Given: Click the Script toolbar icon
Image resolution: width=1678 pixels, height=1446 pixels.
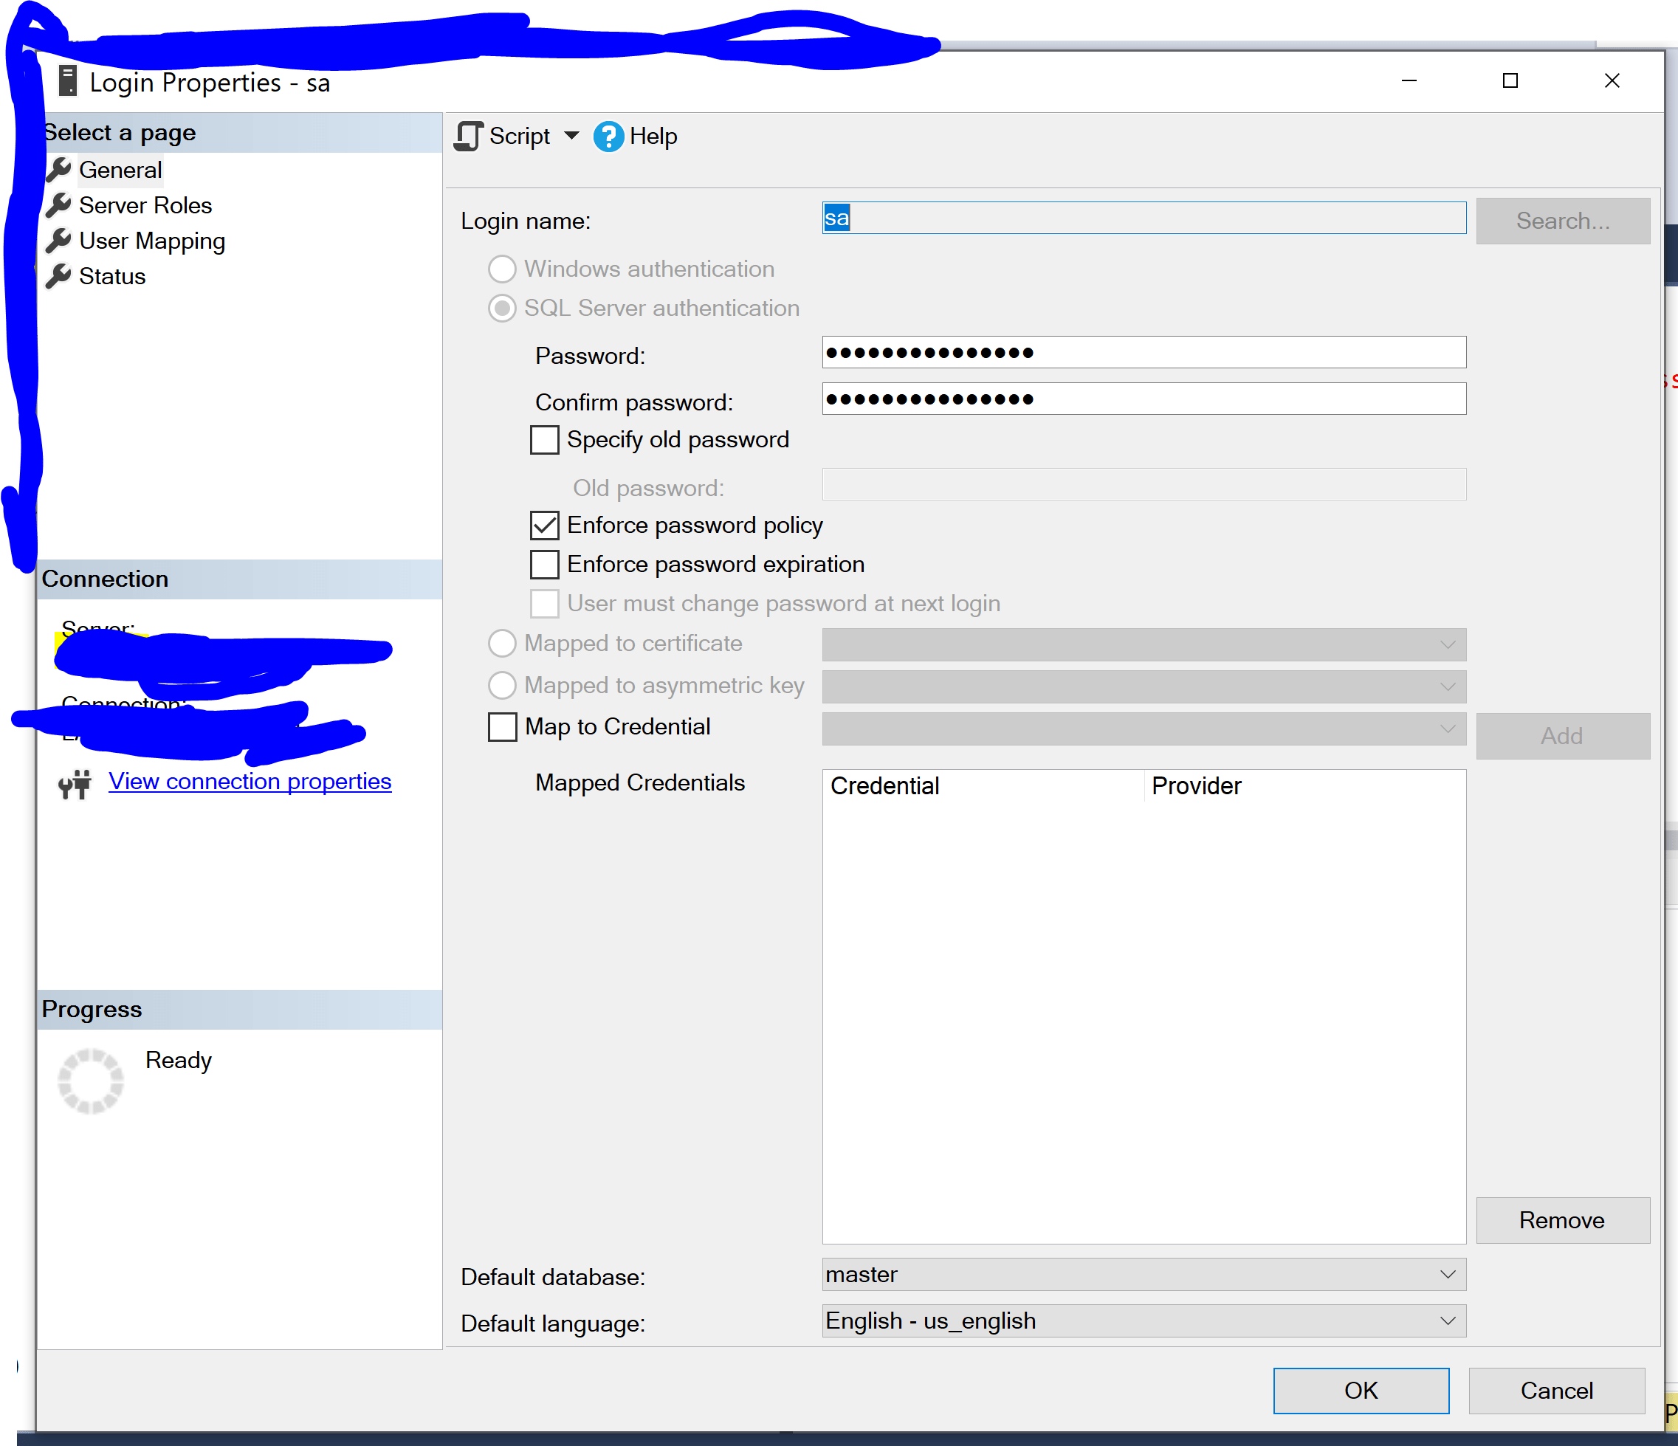Looking at the screenshot, I should (x=469, y=136).
